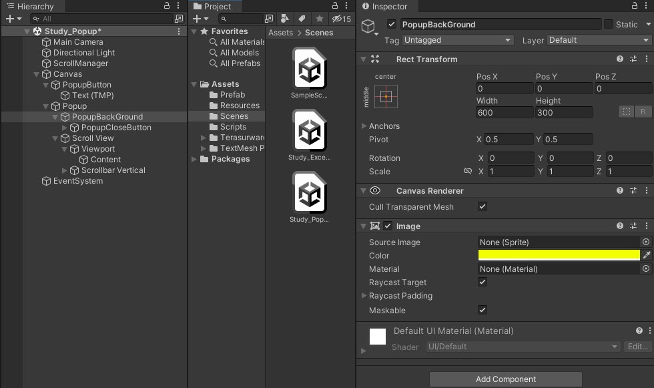Click the material Edit button
654x388 pixels.
click(x=638, y=347)
